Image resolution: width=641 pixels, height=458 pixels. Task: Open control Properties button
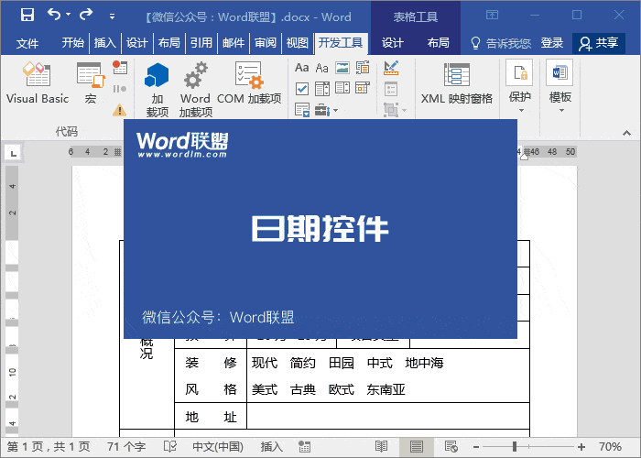point(391,89)
